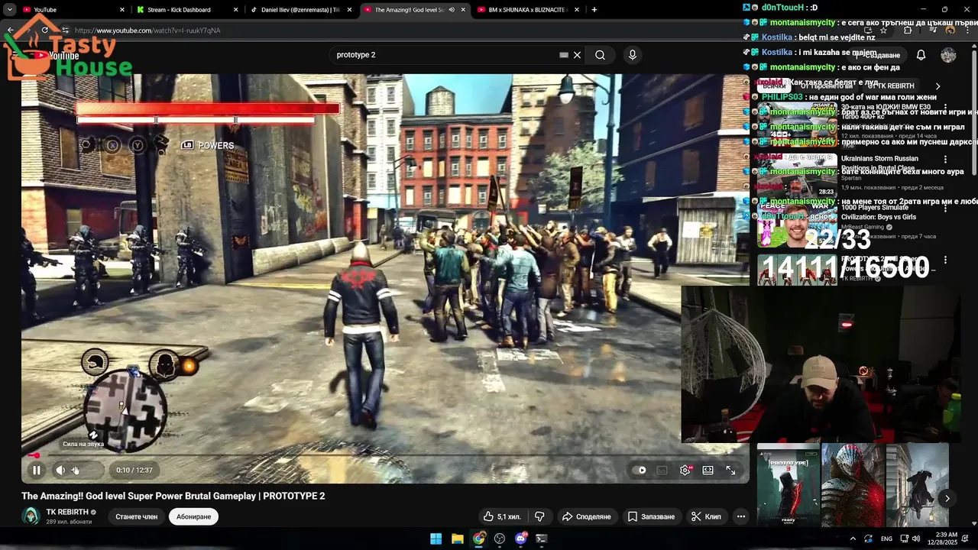This screenshot has height=550, width=978.
Task: Open the ENG language switcher
Action: pos(886,539)
